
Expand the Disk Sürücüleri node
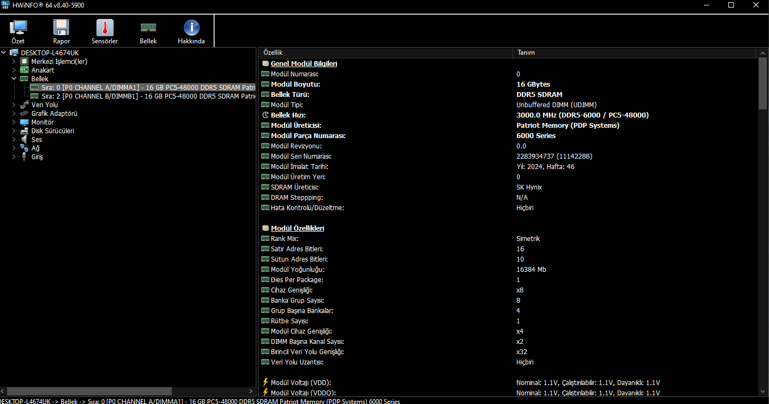(14, 131)
